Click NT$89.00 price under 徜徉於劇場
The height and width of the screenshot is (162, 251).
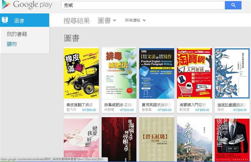tap(240, 110)
